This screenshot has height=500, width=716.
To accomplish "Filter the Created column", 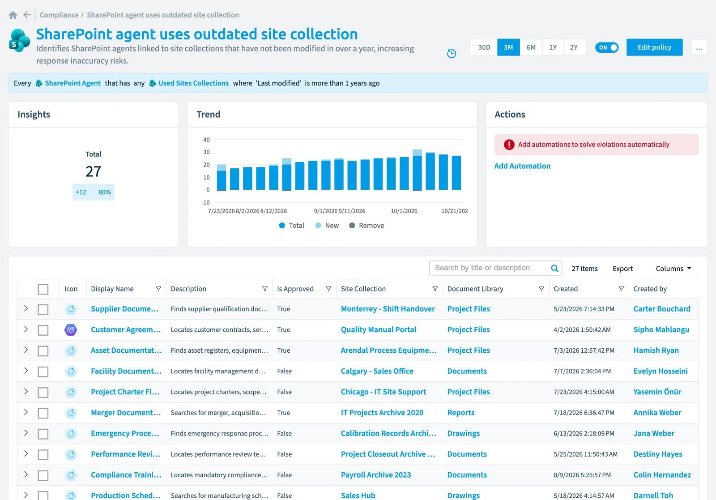I will (621, 289).
